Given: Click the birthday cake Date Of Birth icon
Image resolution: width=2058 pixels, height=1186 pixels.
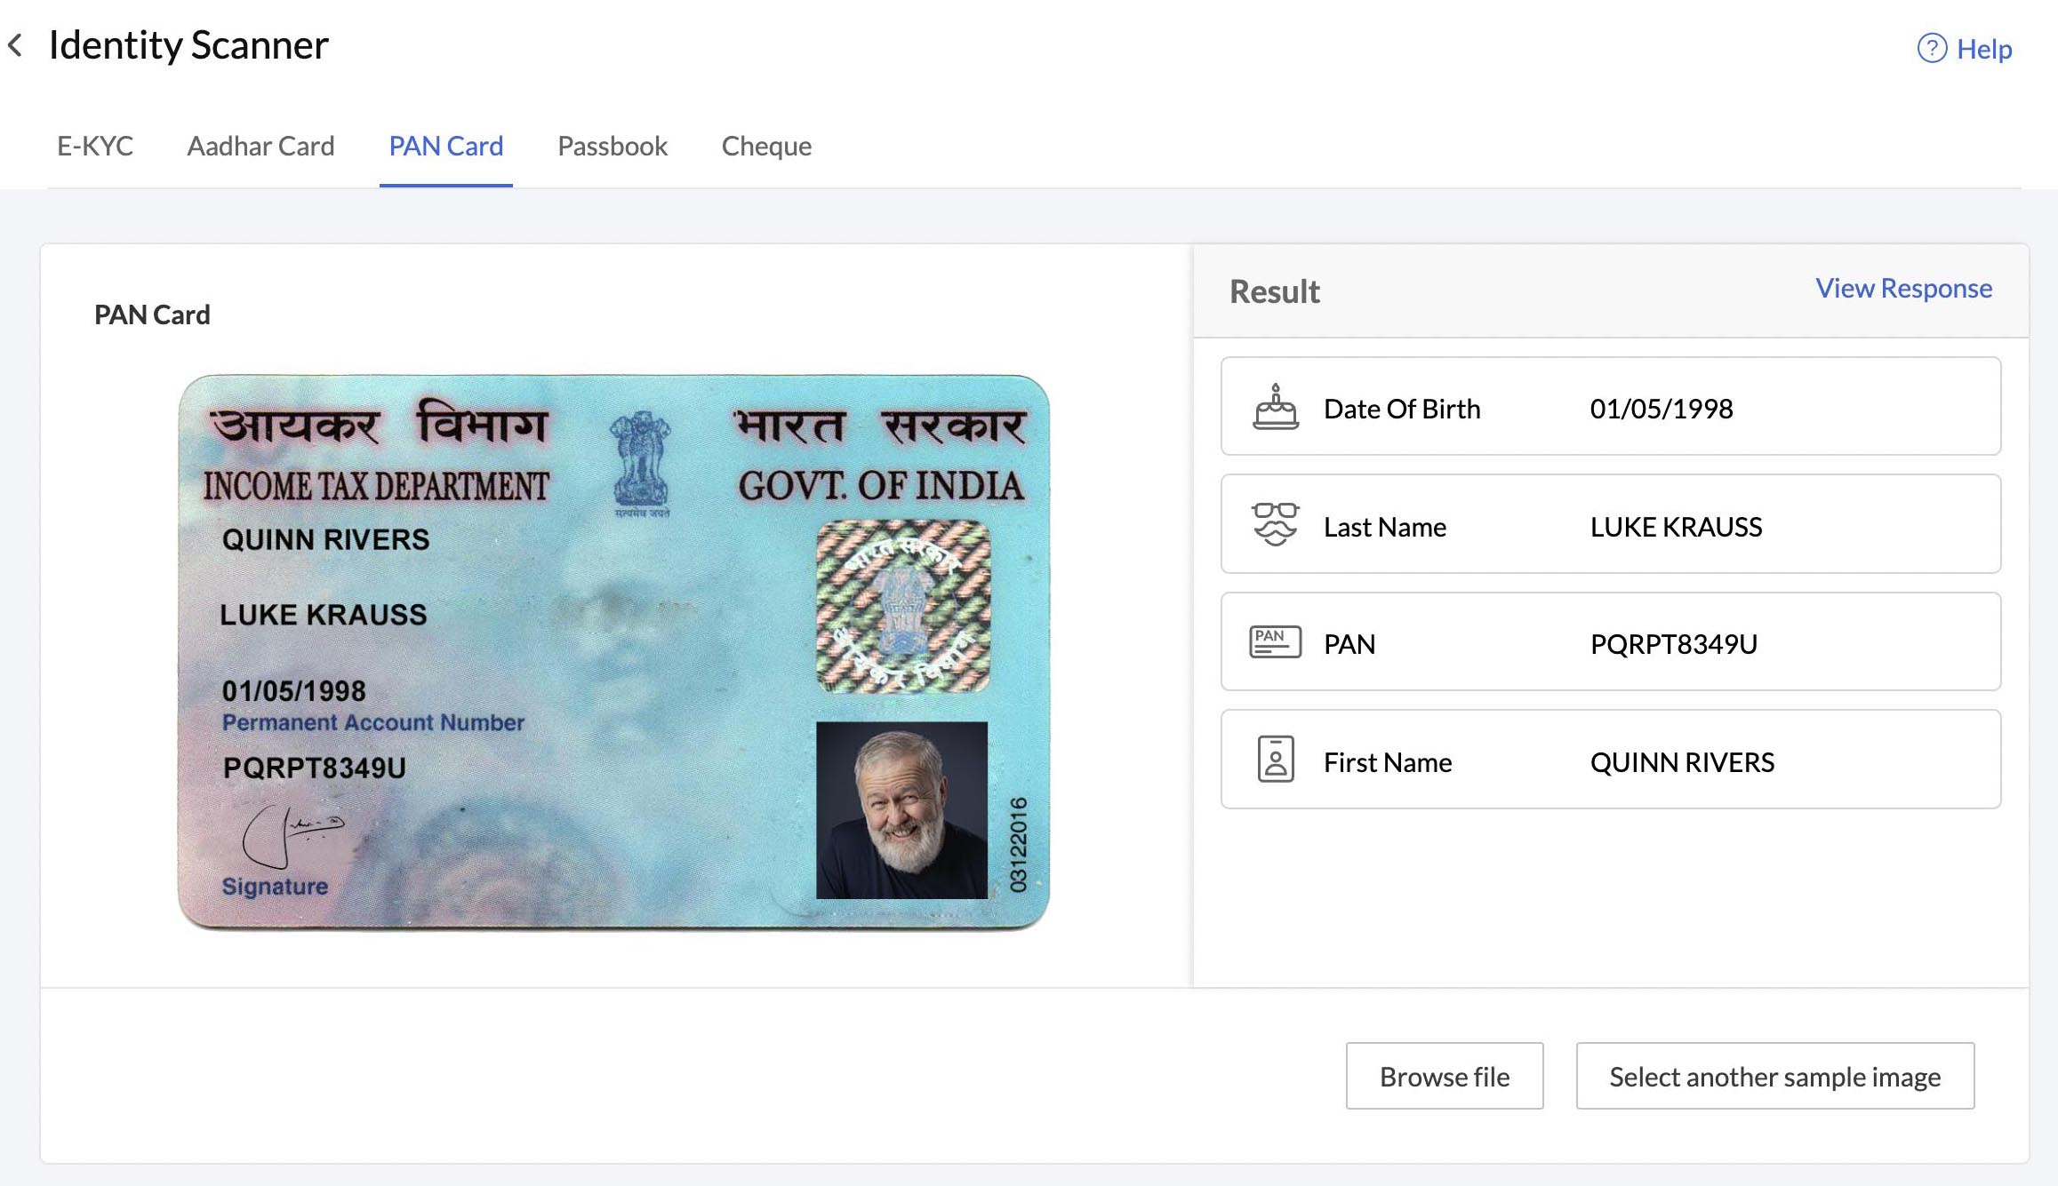Looking at the screenshot, I should pos(1272,408).
